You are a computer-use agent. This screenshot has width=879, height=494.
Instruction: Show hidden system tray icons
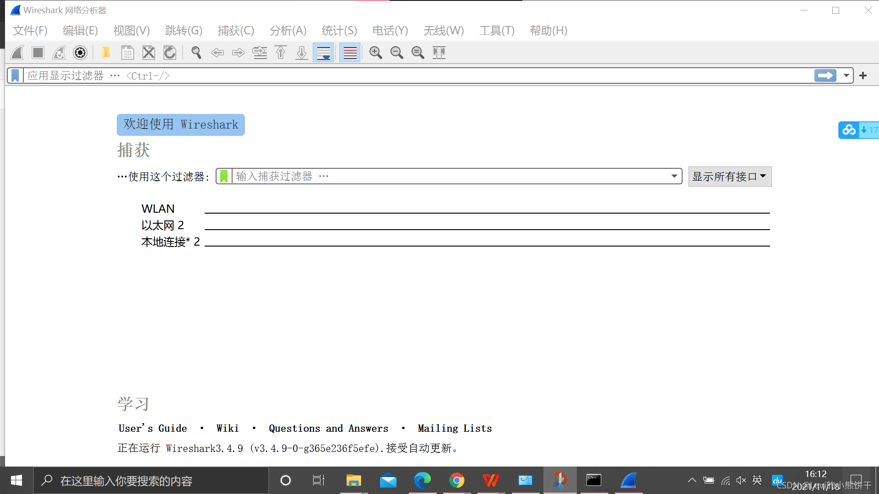click(692, 480)
